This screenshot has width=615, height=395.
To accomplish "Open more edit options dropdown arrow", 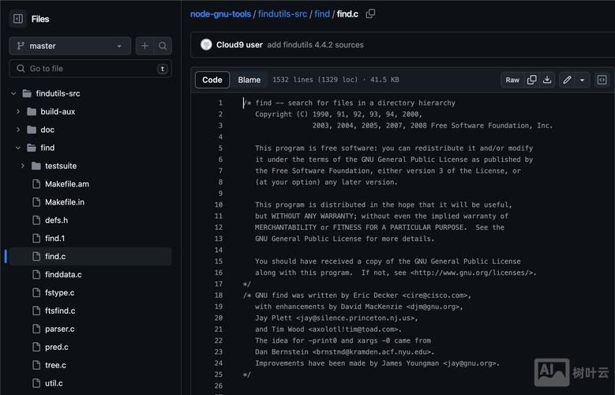I will coord(583,80).
